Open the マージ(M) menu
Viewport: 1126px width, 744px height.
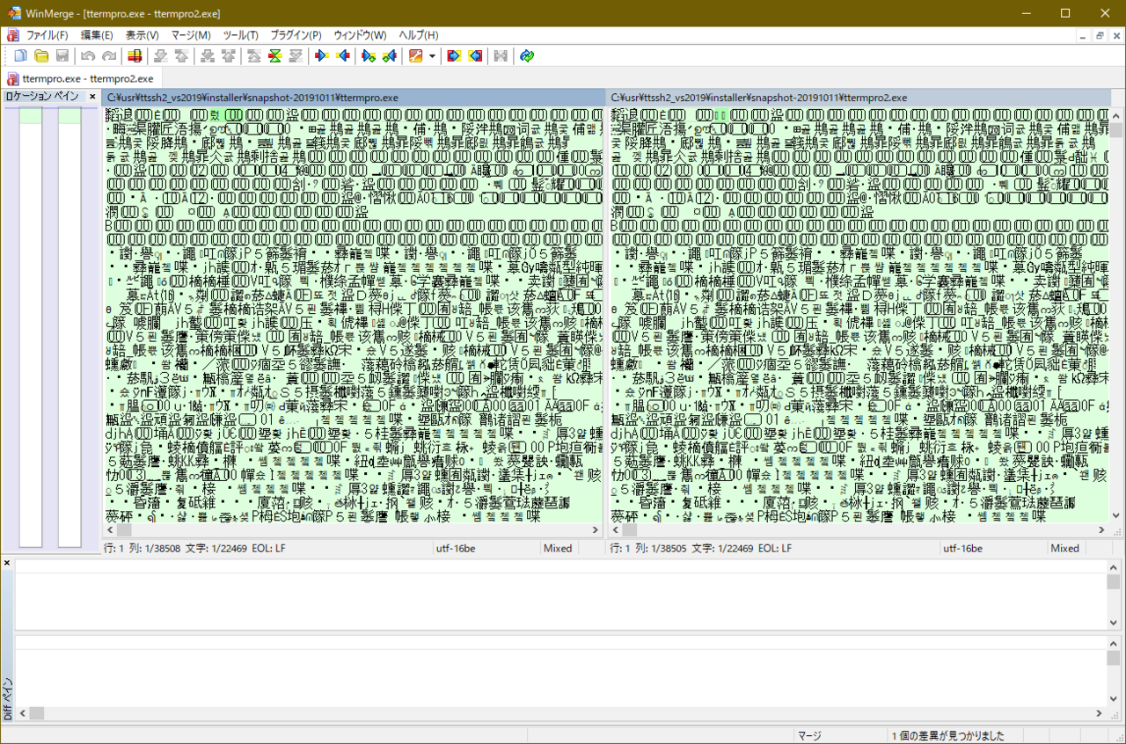pyautogui.click(x=191, y=35)
